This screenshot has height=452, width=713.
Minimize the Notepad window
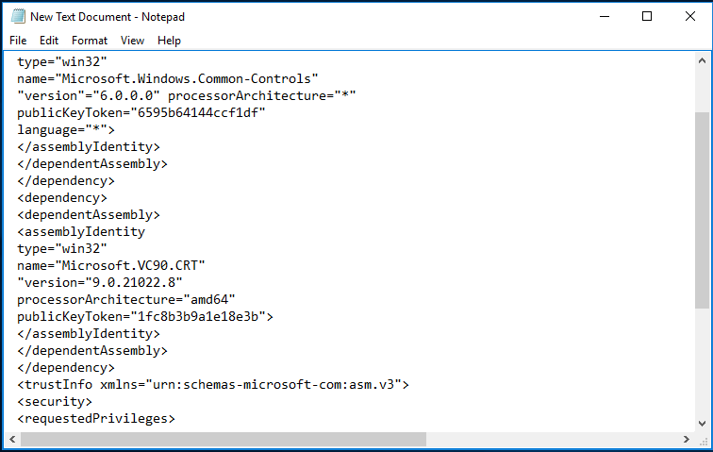coord(603,16)
